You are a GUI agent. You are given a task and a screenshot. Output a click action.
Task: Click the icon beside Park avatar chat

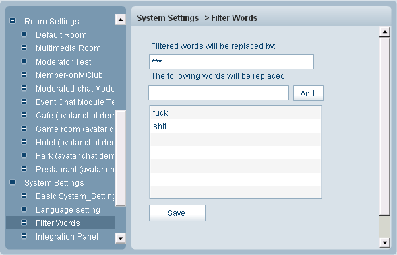click(24, 155)
